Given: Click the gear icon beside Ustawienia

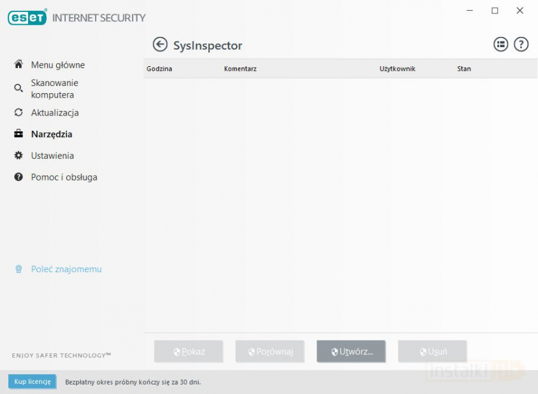Looking at the screenshot, I should coord(19,156).
